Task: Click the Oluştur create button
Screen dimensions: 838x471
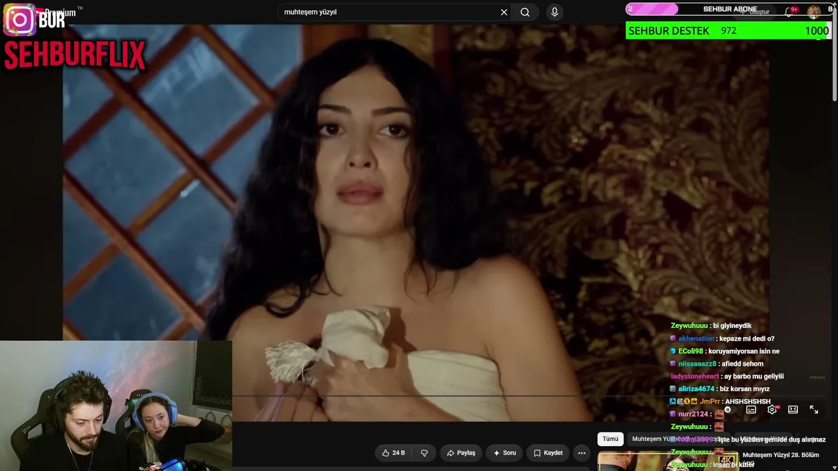Action: coord(756,12)
